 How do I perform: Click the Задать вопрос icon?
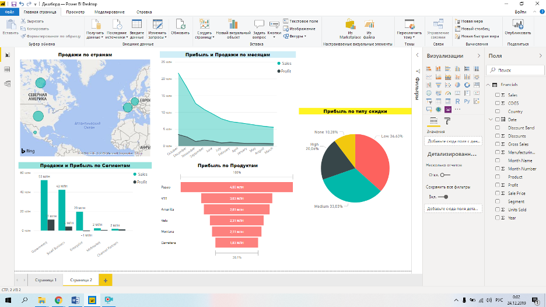point(259,24)
